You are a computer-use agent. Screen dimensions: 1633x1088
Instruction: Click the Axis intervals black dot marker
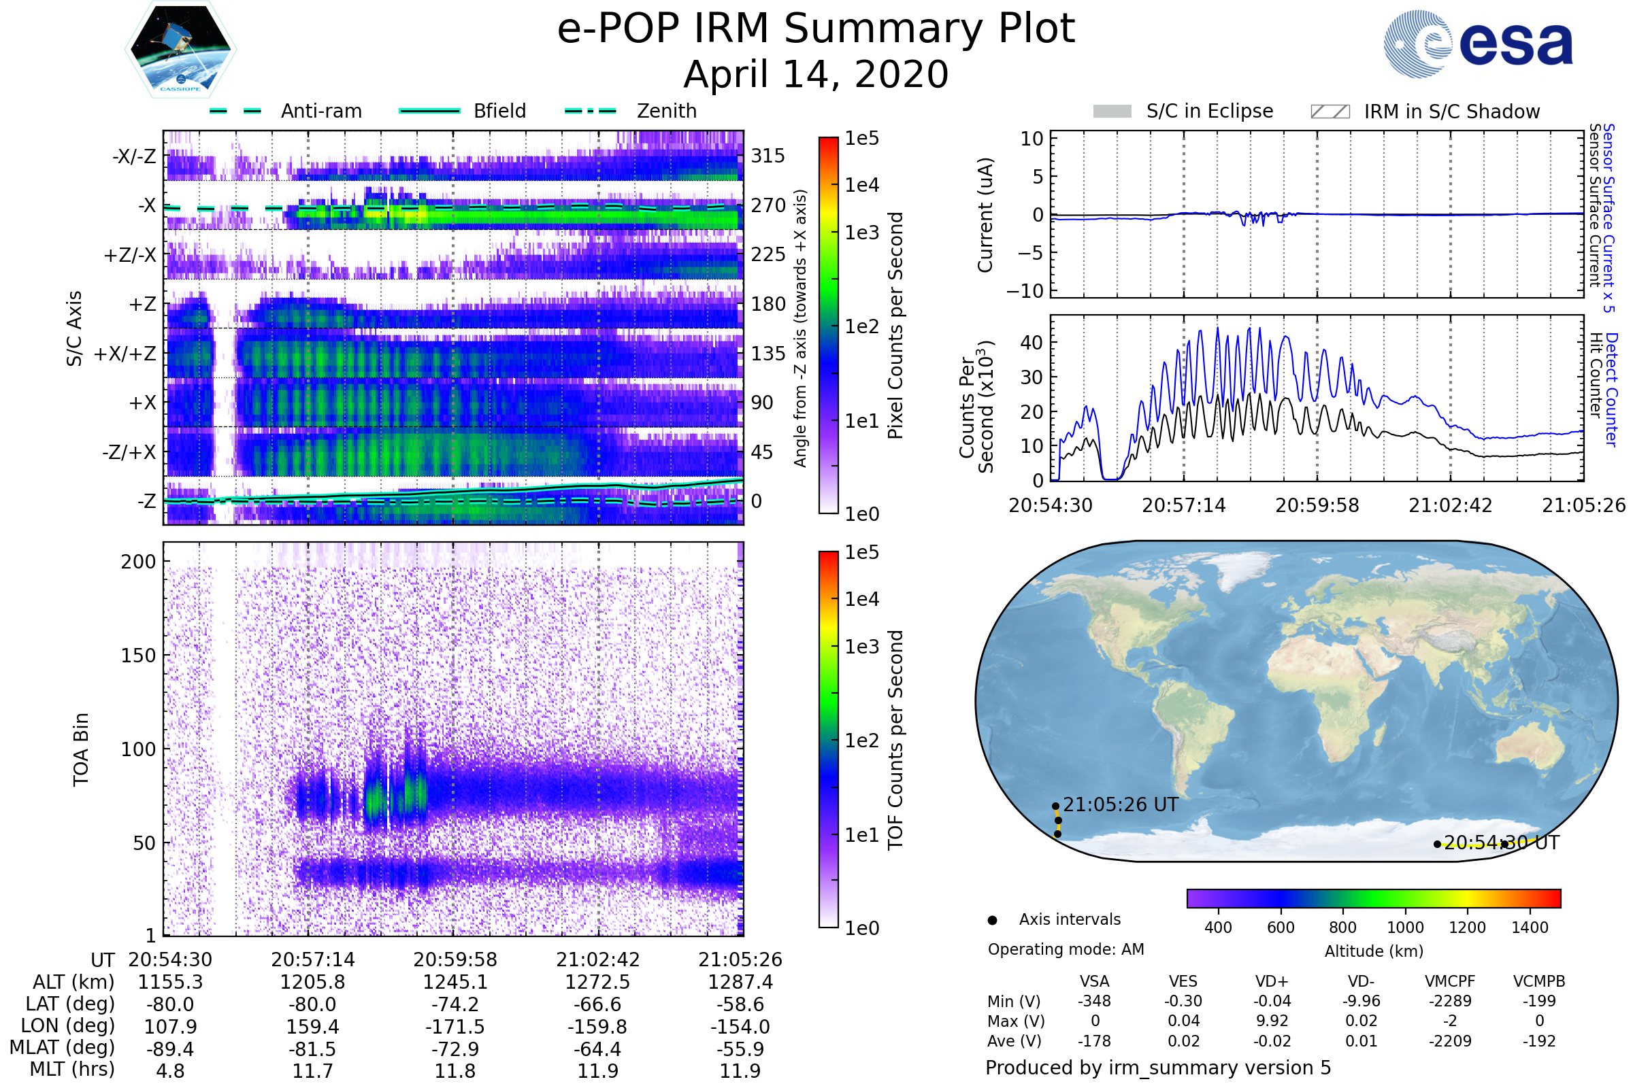(x=992, y=920)
